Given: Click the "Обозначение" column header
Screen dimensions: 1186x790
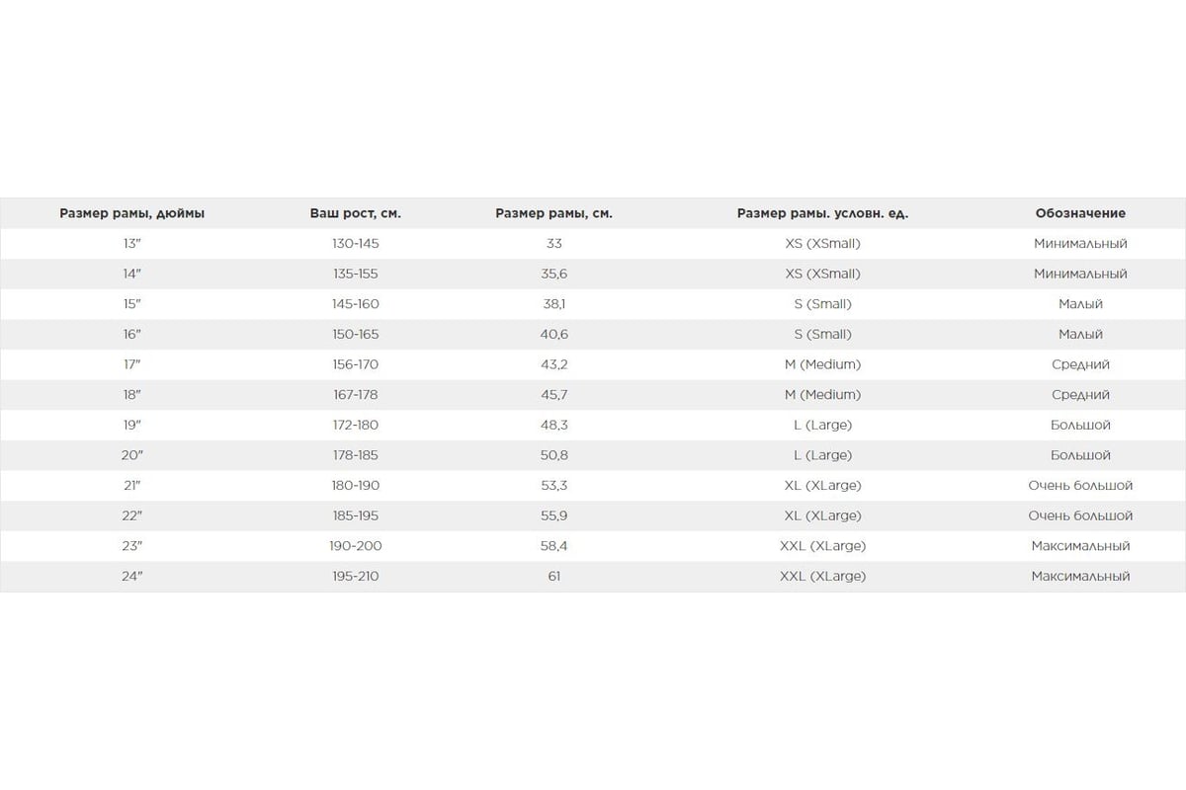Looking at the screenshot, I should [x=1080, y=213].
